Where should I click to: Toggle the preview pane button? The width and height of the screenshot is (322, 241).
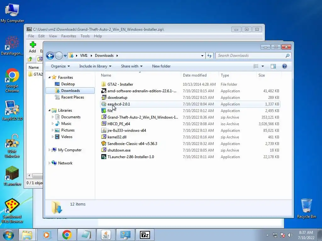[x=273, y=66]
